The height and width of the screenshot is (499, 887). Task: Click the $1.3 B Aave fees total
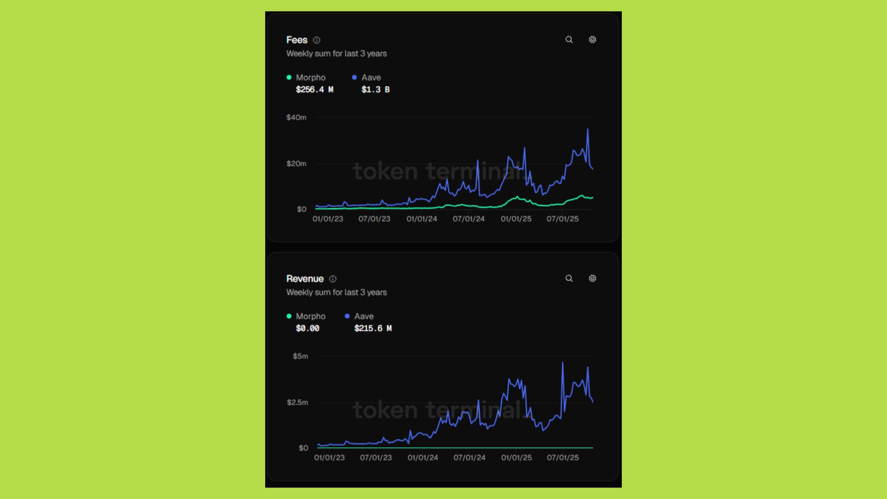point(376,90)
